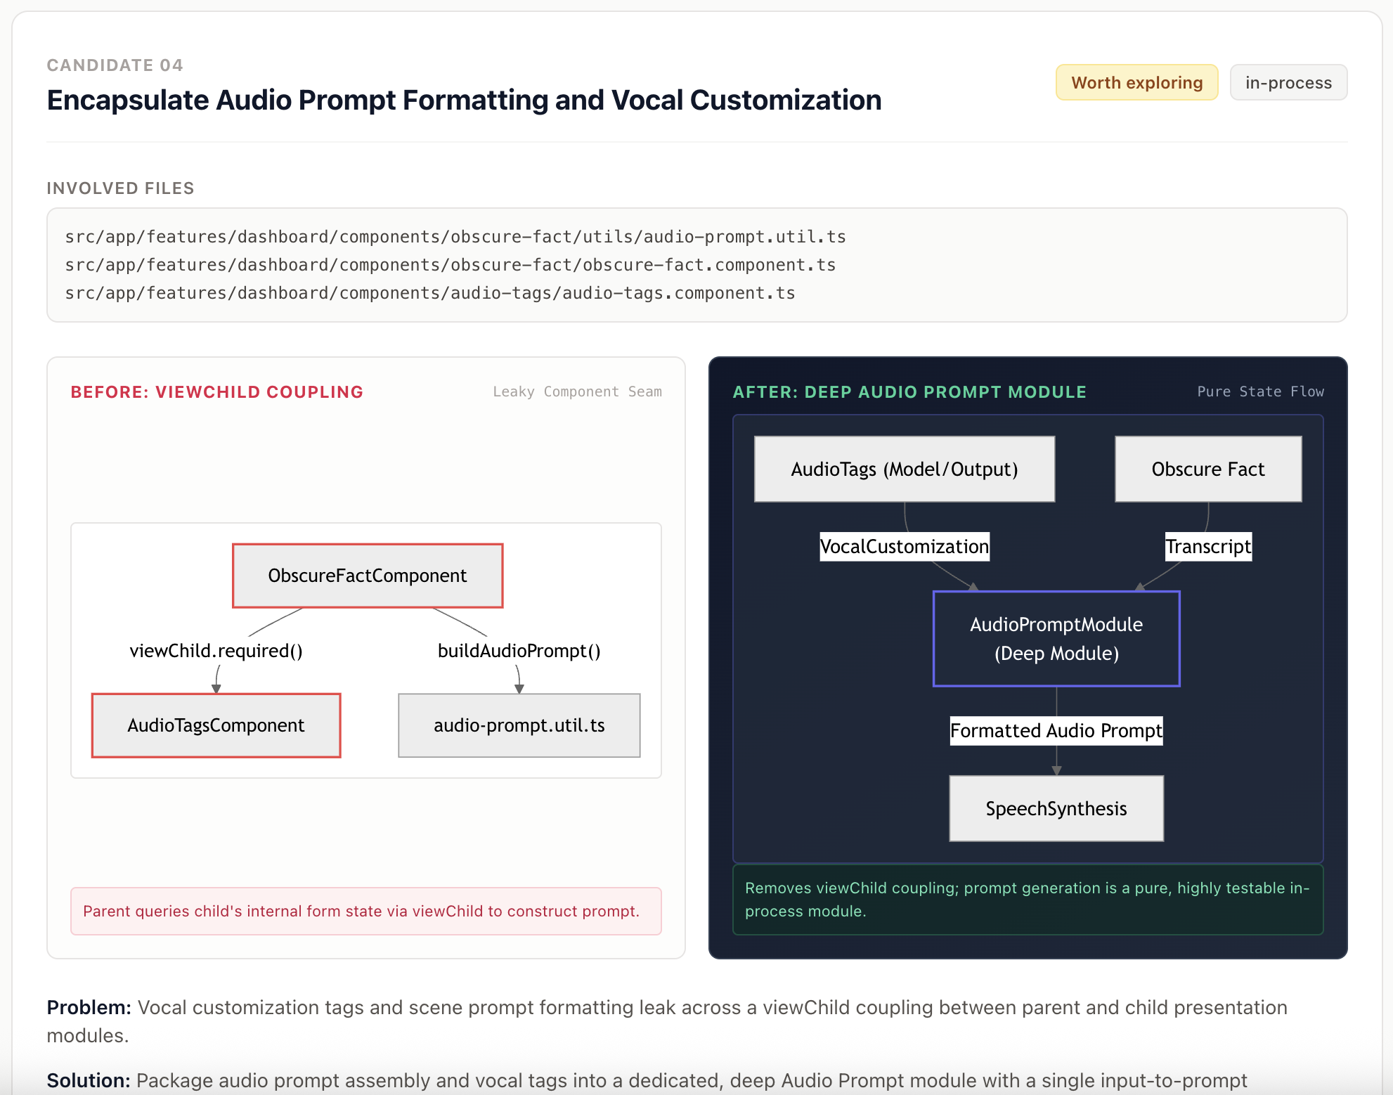Click the buildAudioPrompt() edge label
This screenshot has width=1393, height=1095.
[519, 651]
